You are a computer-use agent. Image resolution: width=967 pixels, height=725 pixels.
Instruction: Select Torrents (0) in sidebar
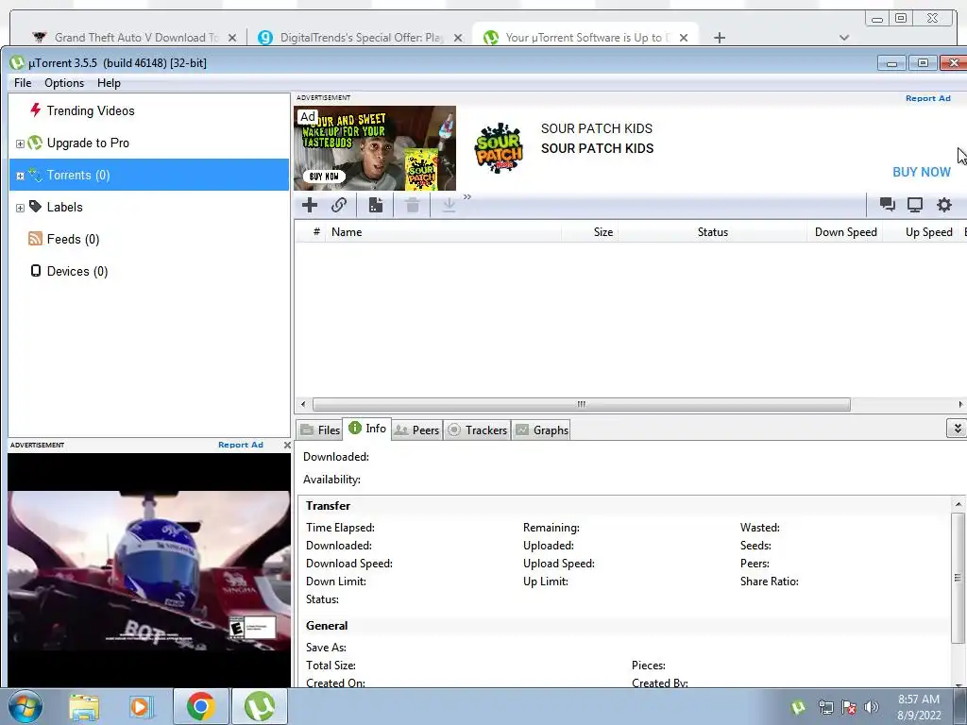148,175
